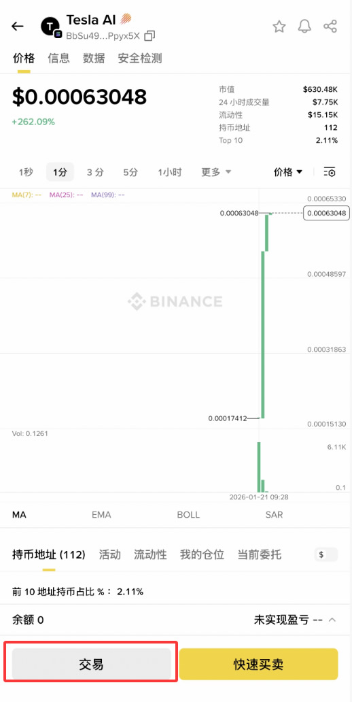Toggle the $ currency display switch
Image resolution: width=352 pixels, height=702 pixels.
pos(326,554)
